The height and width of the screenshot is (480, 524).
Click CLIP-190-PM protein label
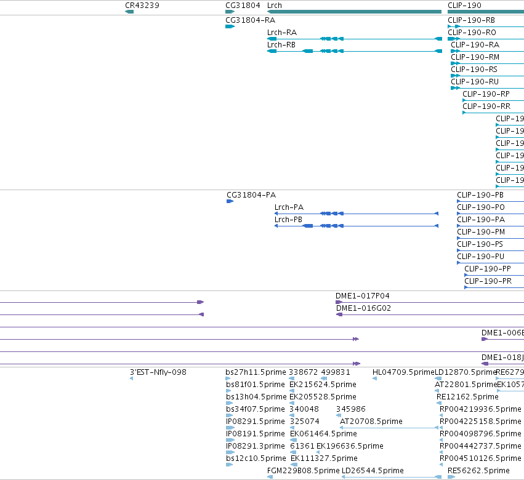(481, 232)
